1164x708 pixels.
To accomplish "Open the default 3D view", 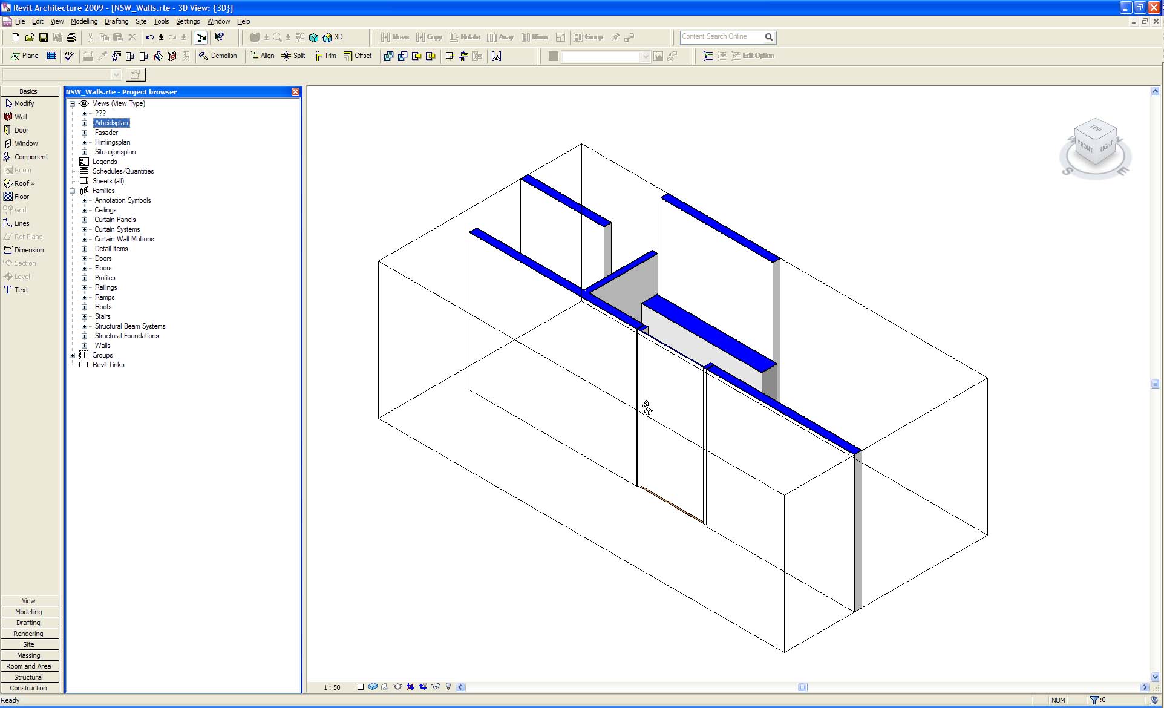I will pos(332,37).
